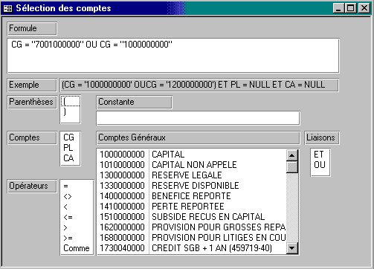This screenshot has width=374, height=269.
Task: Select the less-than < operator
Action: pos(77,207)
